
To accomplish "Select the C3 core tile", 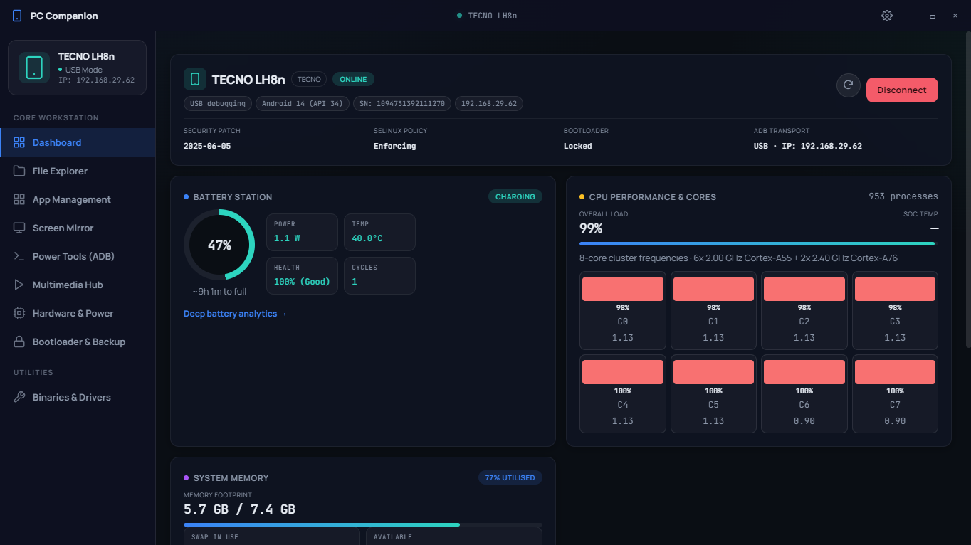I will click(x=895, y=310).
